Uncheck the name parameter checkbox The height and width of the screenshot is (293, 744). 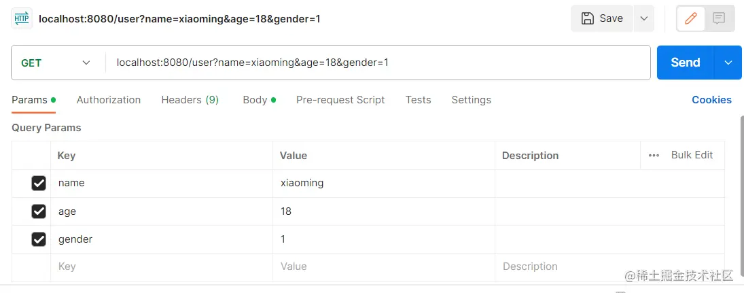click(39, 183)
